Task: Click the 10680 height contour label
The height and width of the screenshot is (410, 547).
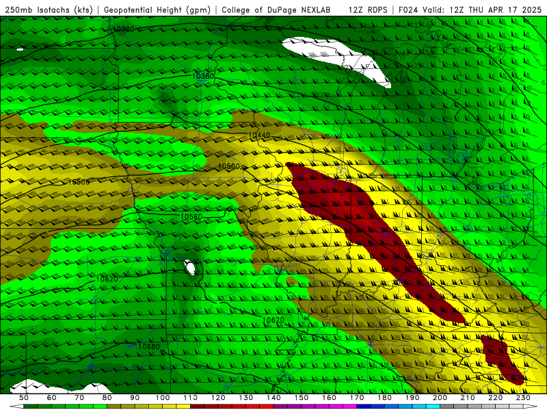Action: 149,346
